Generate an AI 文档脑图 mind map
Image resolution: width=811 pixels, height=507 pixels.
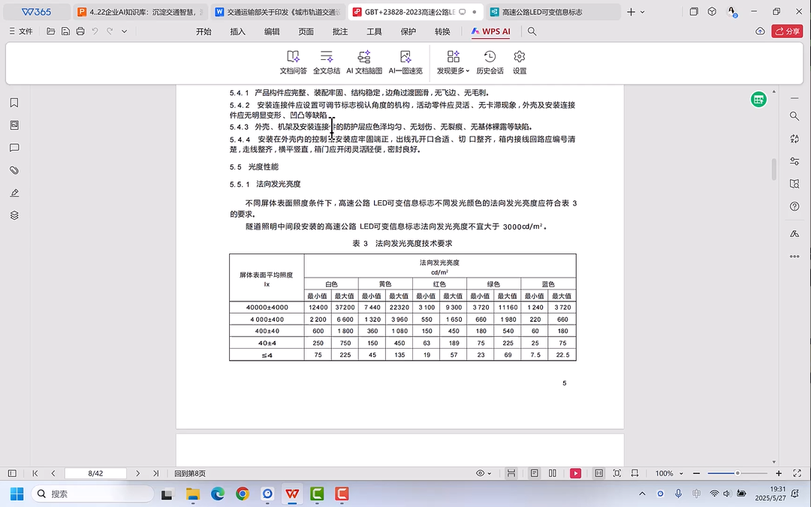pyautogui.click(x=364, y=62)
